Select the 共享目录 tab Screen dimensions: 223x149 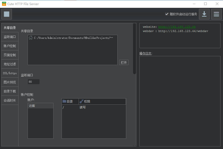tap(10, 28)
